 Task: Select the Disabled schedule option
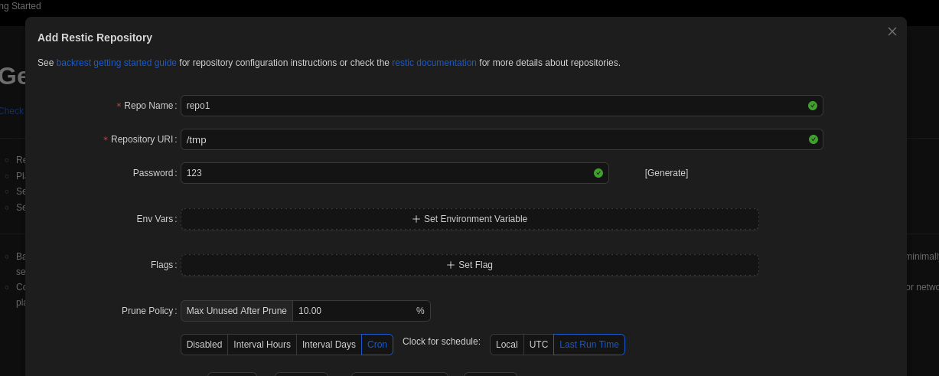(204, 345)
